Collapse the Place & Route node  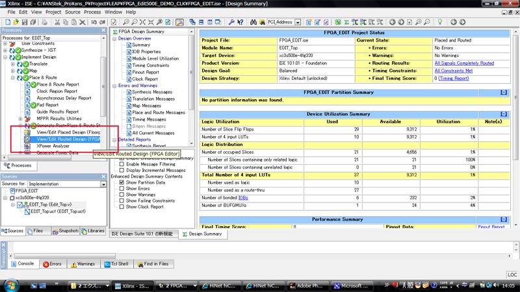click(13, 78)
